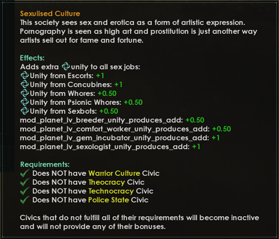This screenshot has width=279, height=239.
Task: Click the unity icon beside Whores line
Action: click(x=24, y=93)
